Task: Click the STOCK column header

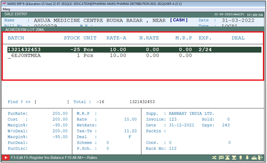Action: pos(72,38)
